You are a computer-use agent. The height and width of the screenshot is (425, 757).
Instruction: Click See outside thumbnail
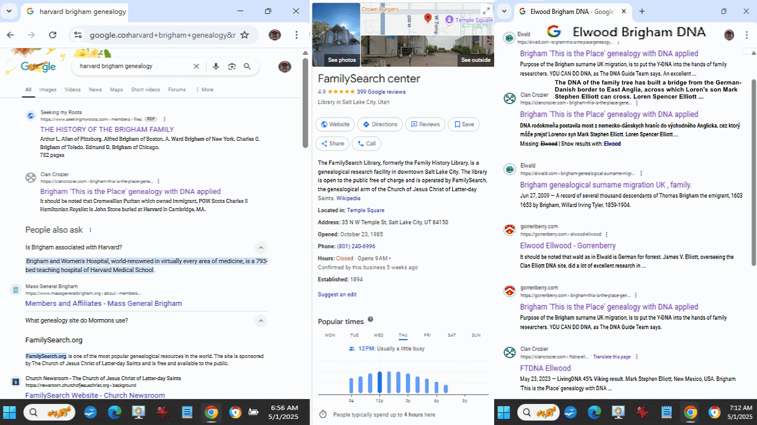coord(428,51)
